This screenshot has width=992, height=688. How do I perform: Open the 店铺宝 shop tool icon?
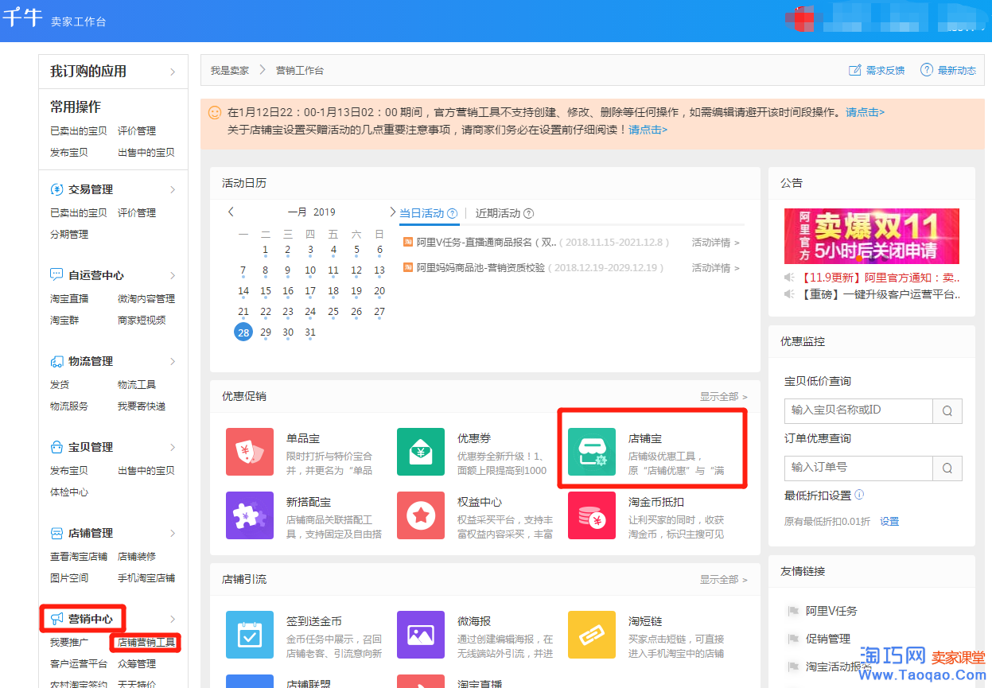(592, 452)
